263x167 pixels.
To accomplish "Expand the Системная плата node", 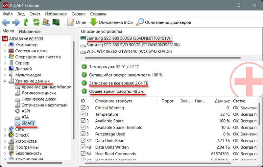I will click(x=5, y=51).
